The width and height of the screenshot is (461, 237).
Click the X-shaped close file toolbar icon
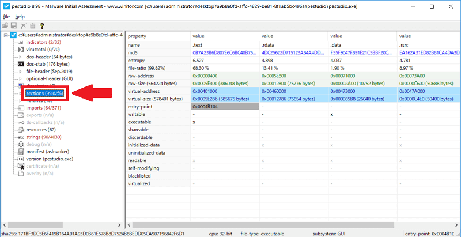pos(23,26)
